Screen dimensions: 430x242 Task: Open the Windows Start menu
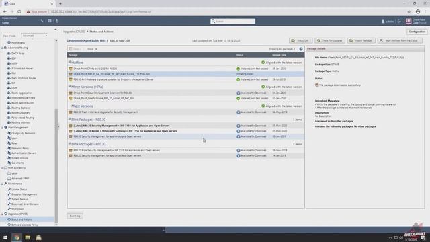(x=5, y=237)
